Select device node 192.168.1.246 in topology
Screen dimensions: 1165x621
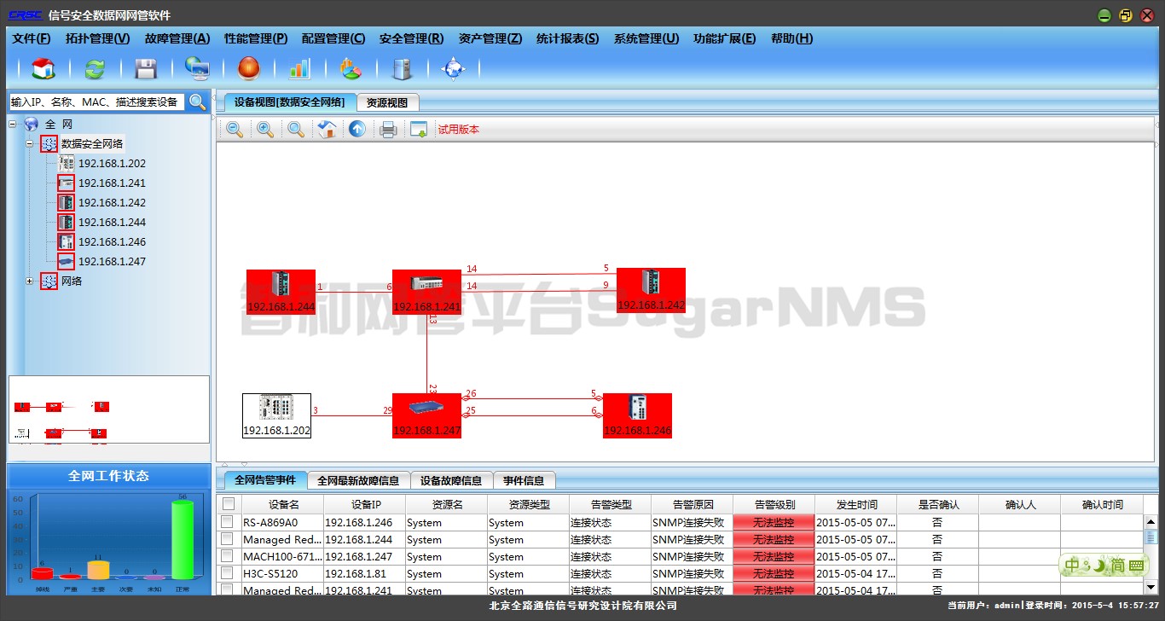tap(637, 415)
